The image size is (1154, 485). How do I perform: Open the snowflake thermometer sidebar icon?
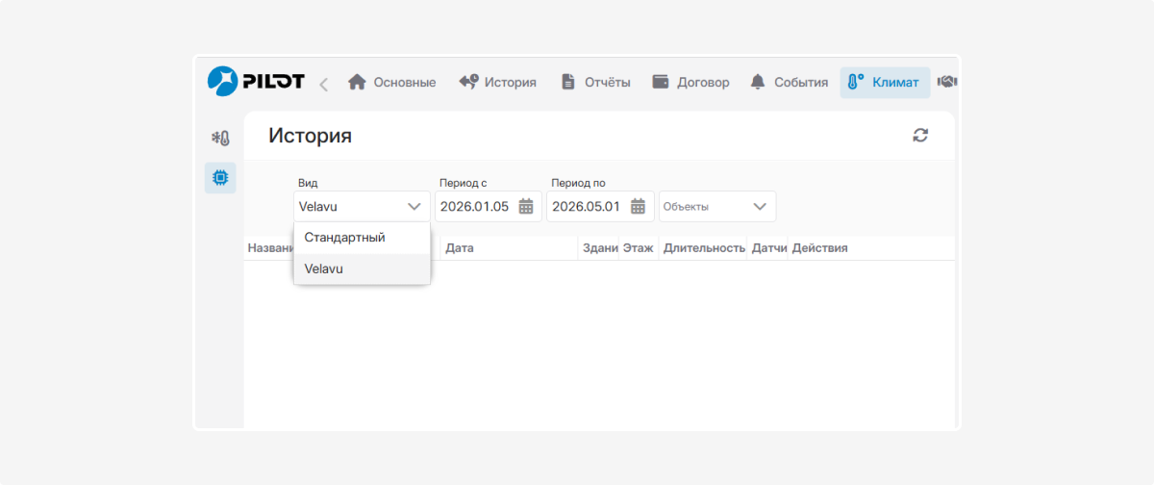[220, 139]
